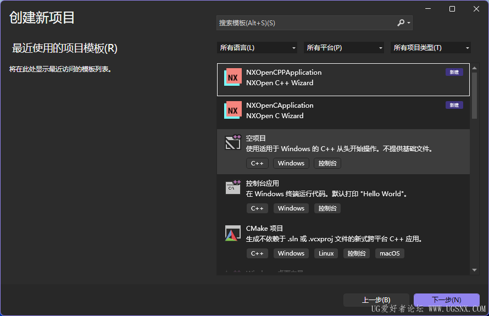Click the 上一步(B) button

click(376, 300)
